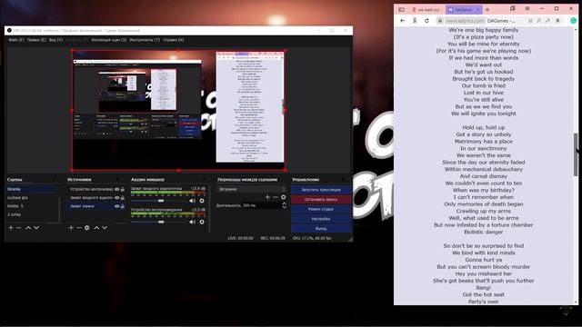
Task: Click the green extension icon in browser
Action: [574, 21]
